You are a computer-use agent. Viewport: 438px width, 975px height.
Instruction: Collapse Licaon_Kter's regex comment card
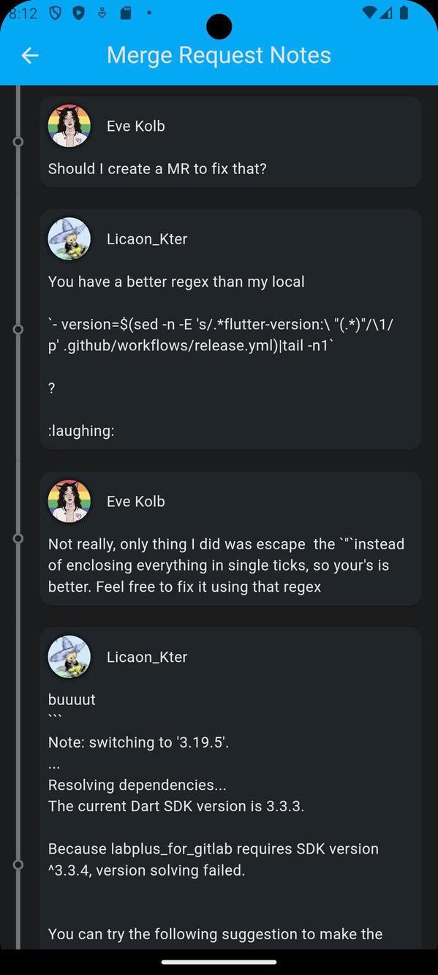(x=230, y=328)
